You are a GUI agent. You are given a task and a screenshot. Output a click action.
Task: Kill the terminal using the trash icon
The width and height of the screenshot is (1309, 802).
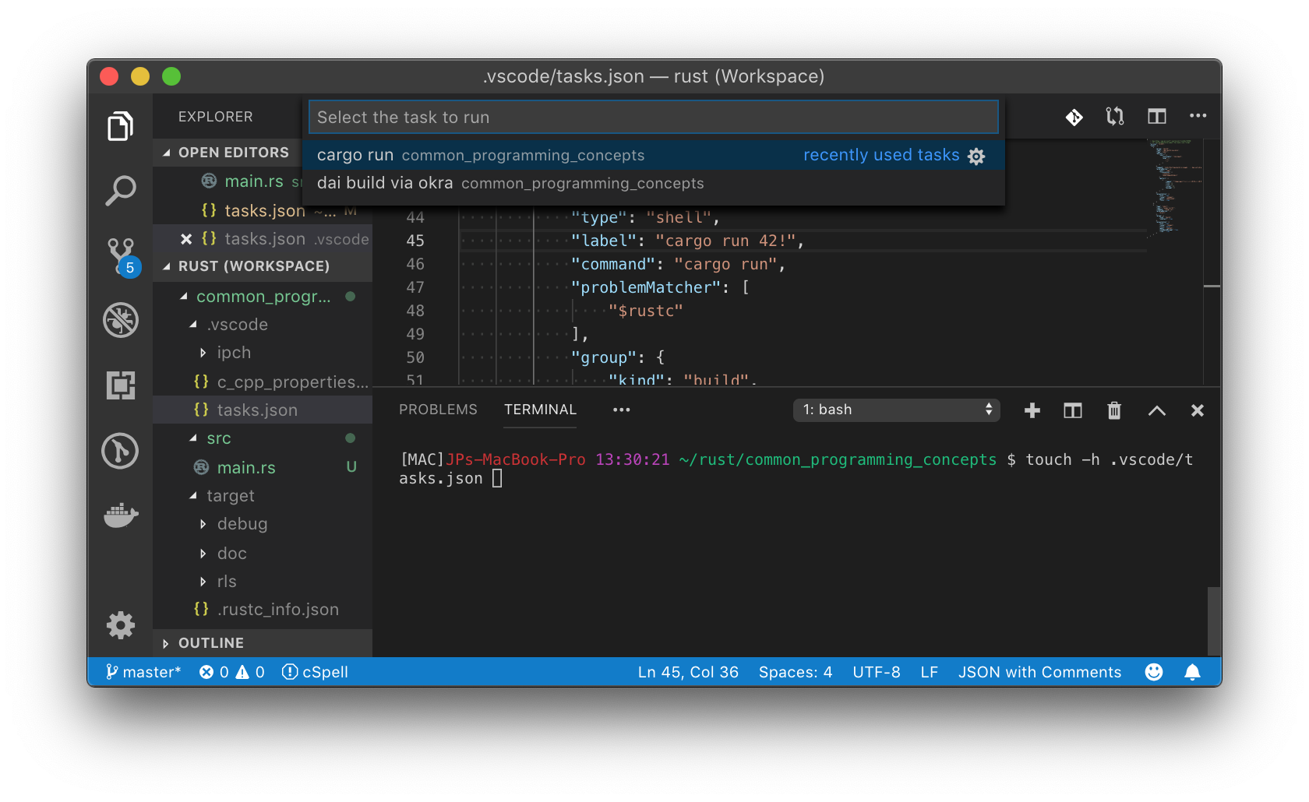pos(1114,410)
